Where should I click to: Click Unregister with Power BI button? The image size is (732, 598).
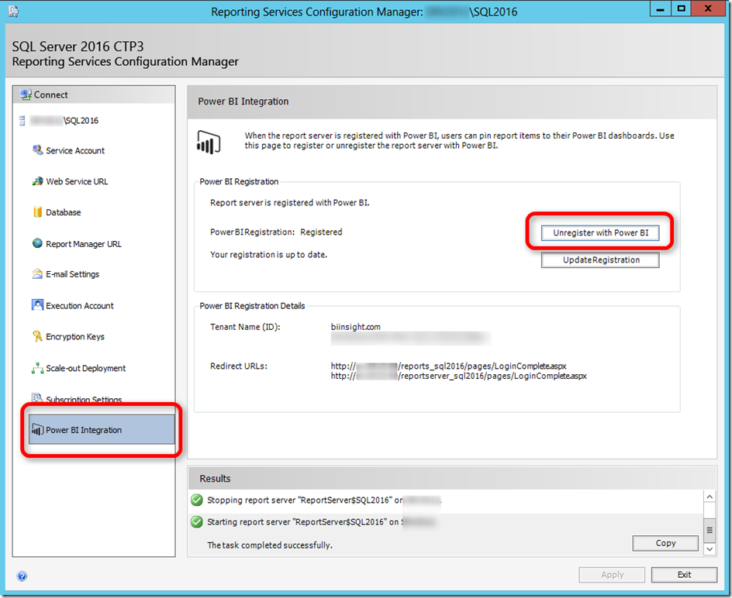tap(600, 232)
